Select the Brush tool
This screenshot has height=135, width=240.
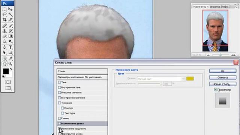pyautogui.click(x=10, y=26)
